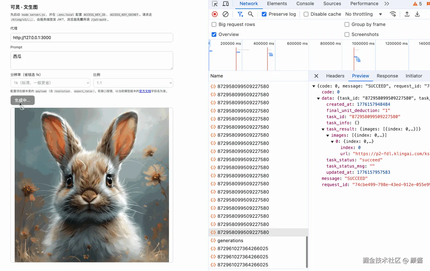Stop recording the network log
The image size is (430, 271).
215,14
